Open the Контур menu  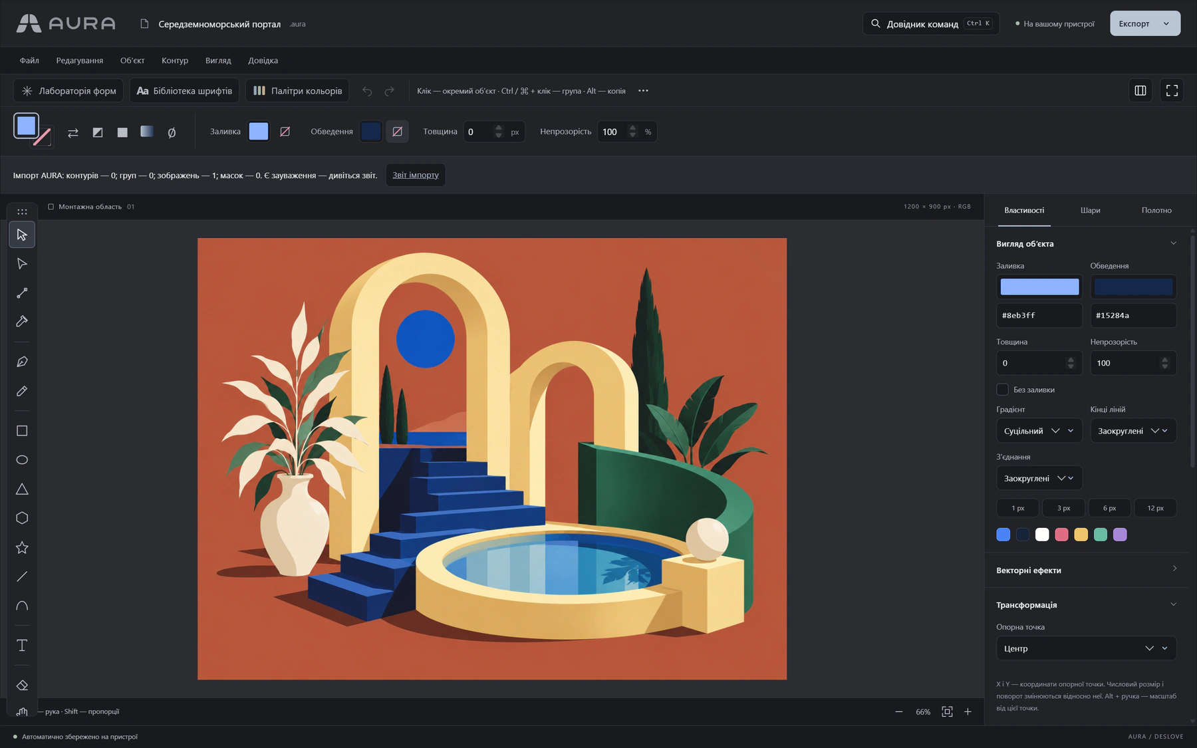coord(175,61)
